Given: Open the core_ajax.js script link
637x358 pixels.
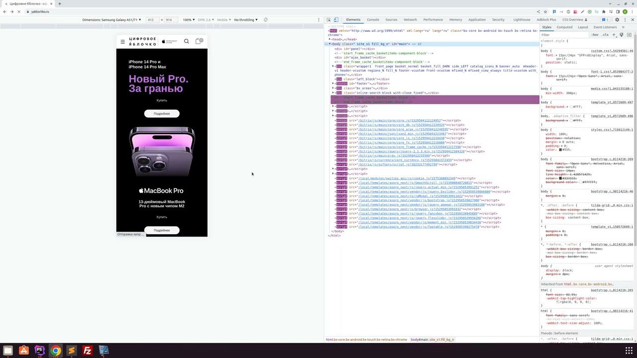Looking at the screenshot, I should pos(404,129).
